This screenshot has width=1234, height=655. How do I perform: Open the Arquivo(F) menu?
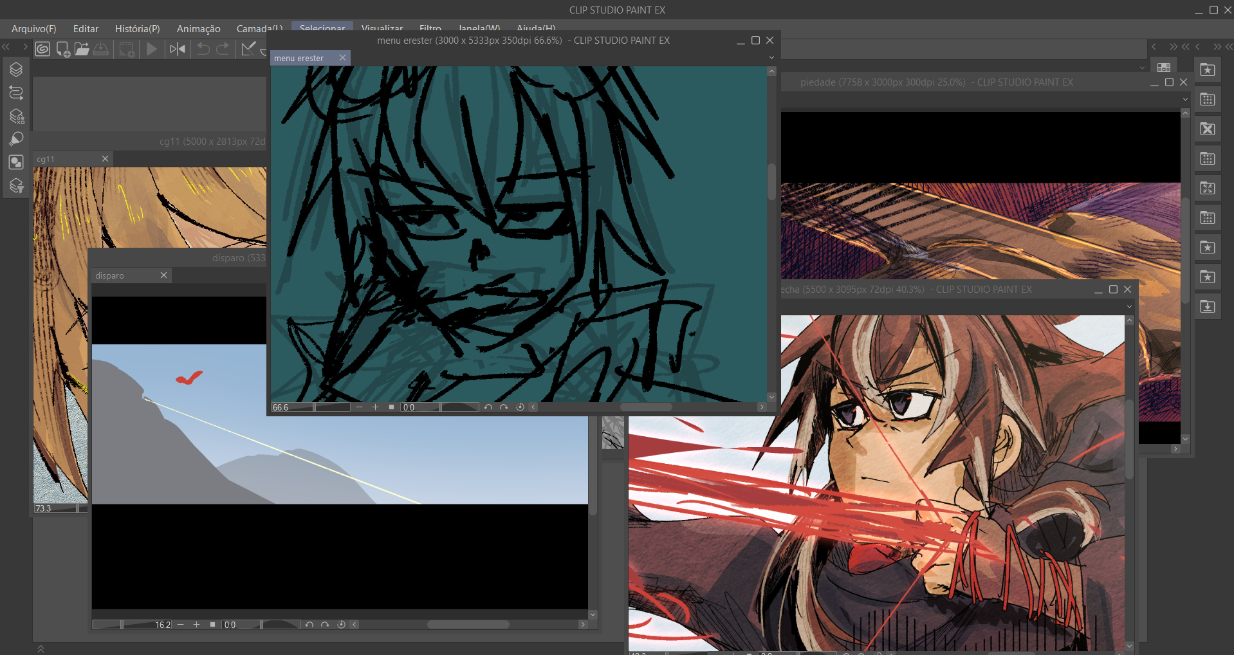click(x=33, y=28)
